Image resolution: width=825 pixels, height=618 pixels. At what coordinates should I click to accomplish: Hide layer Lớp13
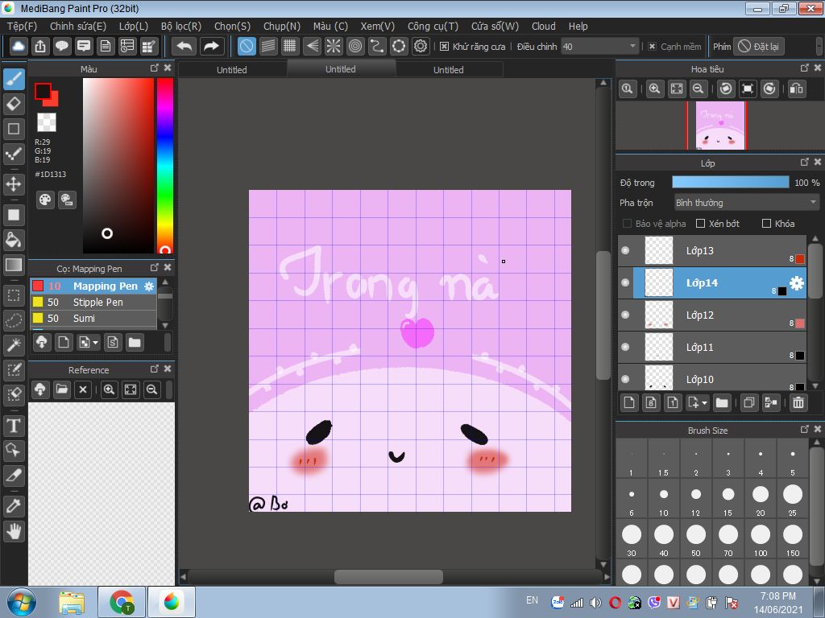pos(625,250)
